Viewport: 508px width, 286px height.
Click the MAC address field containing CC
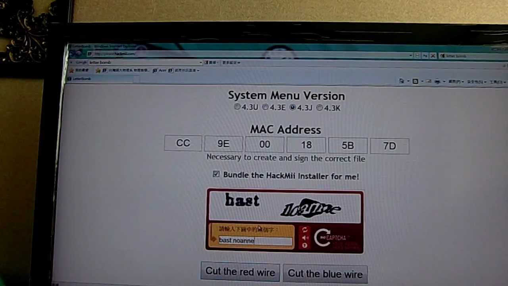[183, 143]
